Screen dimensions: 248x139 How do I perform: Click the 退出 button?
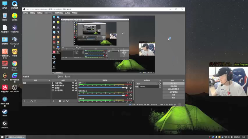click(x=174, y=98)
